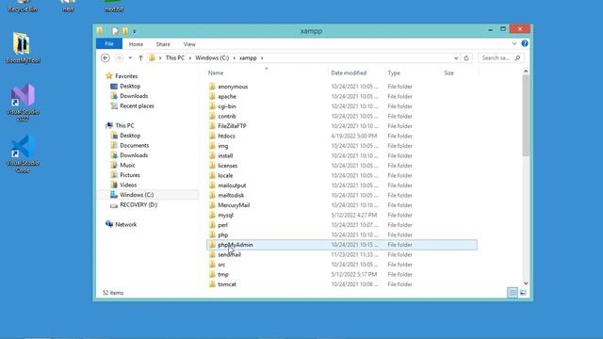Click new folder icon in quick access toolbar

click(125, 31)
